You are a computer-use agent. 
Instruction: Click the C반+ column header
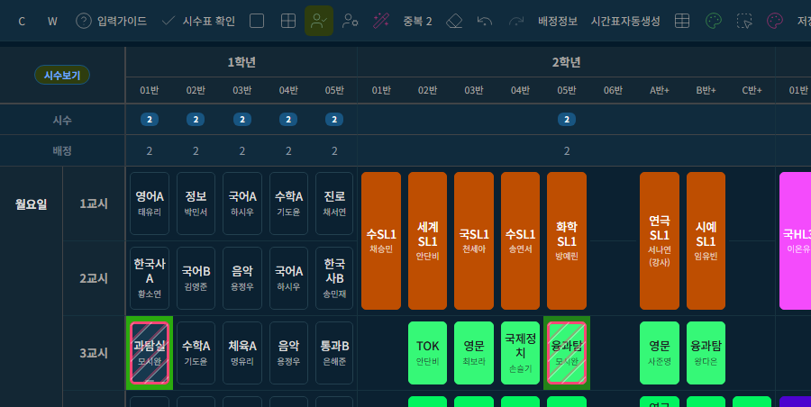click(x=752, y=91)
